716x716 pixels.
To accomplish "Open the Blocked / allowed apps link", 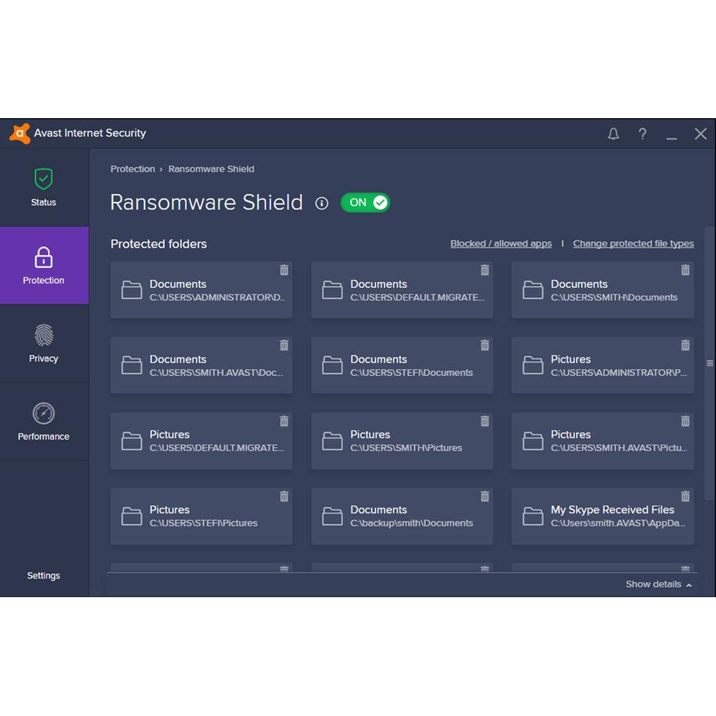I will pos(500,243).
